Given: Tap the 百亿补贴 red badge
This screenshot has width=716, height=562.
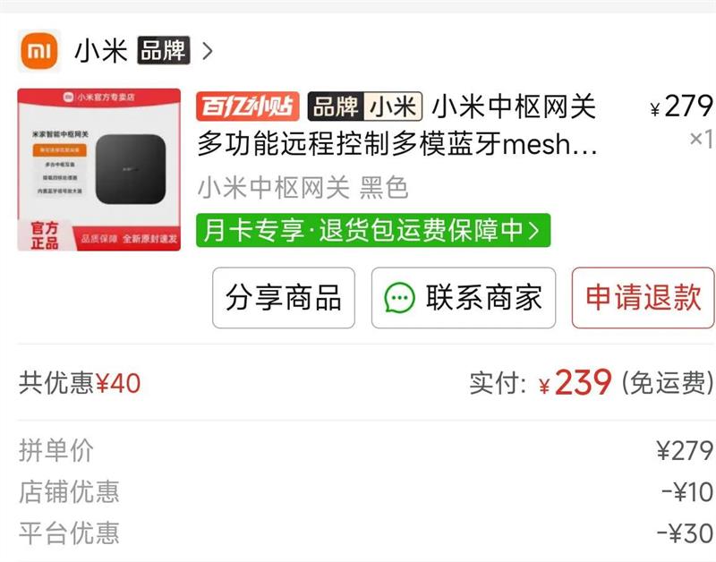Looking at the screenshot, I should [x=248, y=106].
